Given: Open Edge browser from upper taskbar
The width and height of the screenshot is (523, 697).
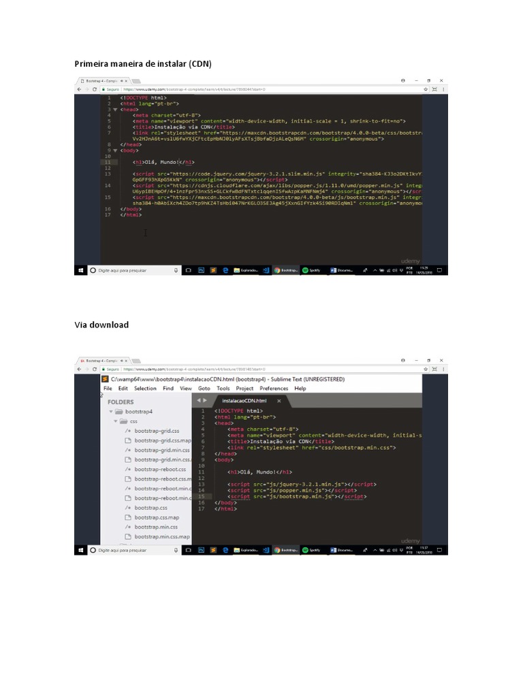Looking at the screenshot, I should pyautogui.click(x=225, y=270).
